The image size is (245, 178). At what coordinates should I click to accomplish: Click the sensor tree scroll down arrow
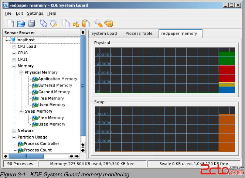pos(83,151)
